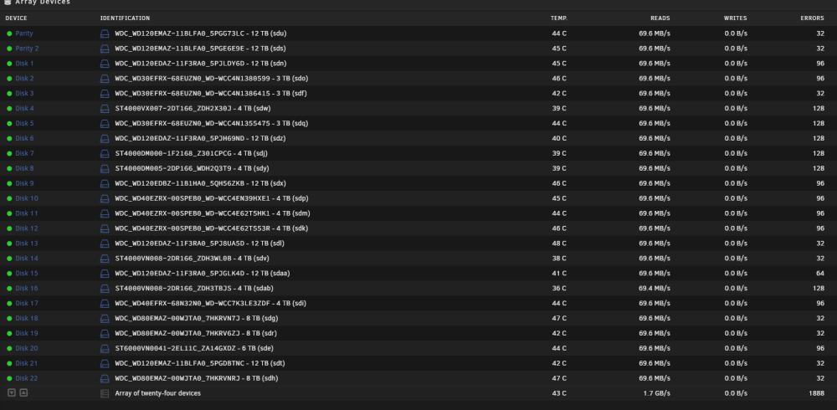837x410 pixels.
Task: Click the disk icon next to Disk 4 (sdw)
Action: coord(105,109)
